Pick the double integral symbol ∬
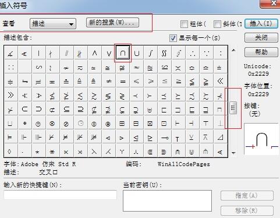This screenshot has width=280, height=218. click(x=165, y=53)
